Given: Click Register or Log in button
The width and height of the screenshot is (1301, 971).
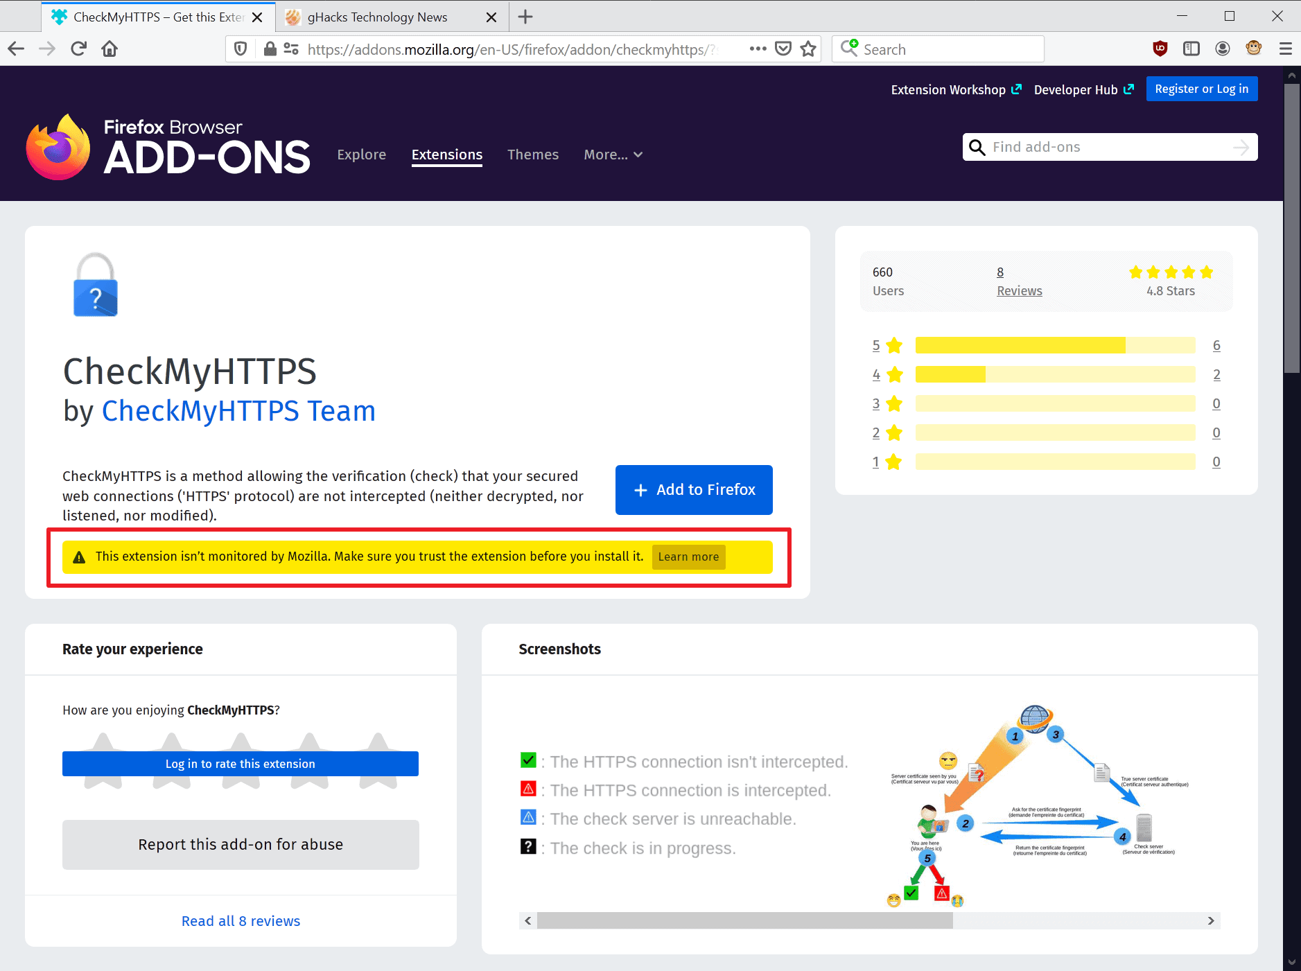Looking at the screenshot, I should pos(1202,89).
